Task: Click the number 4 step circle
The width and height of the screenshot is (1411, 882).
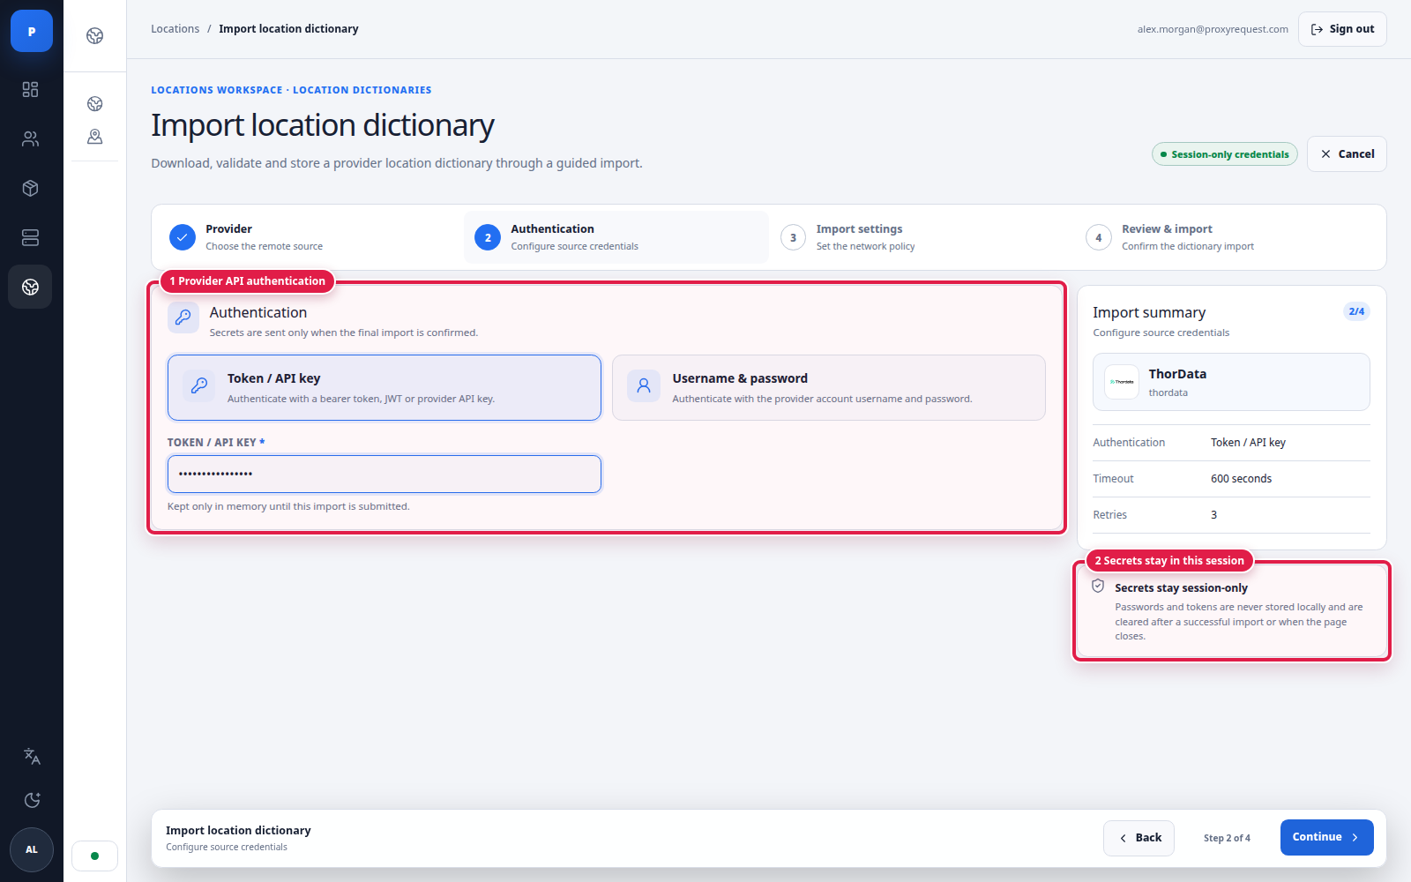Action: pos(1099,237)
